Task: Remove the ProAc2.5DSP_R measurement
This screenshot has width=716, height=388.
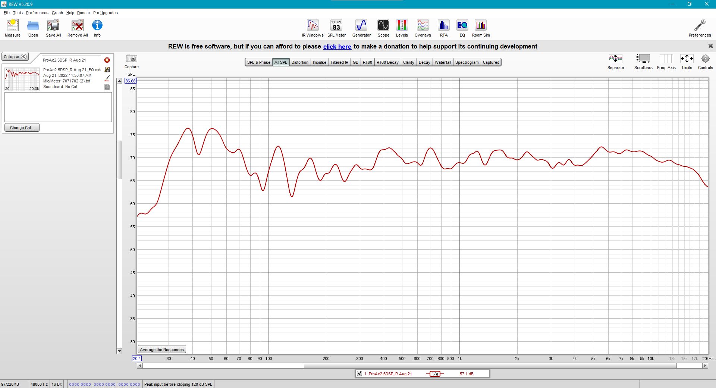Action: point(107,60)
